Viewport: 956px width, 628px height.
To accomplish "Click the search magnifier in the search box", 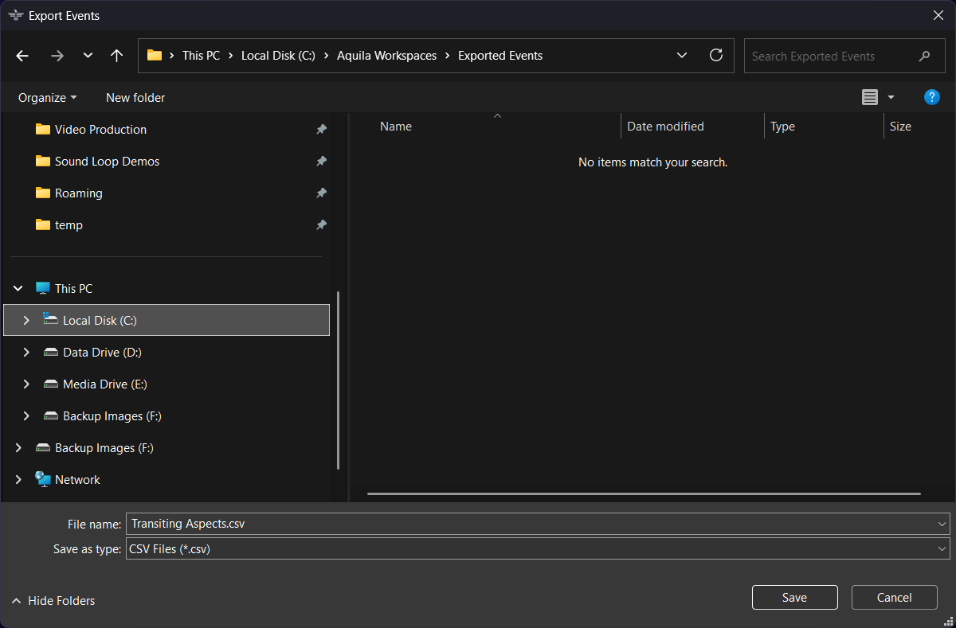I will pos(924,56).
